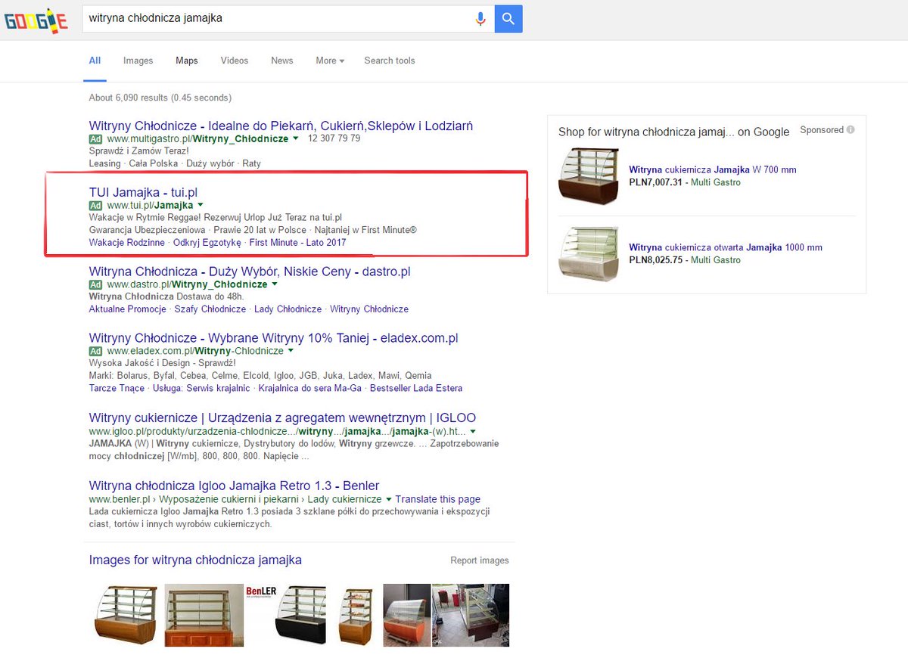Viewport: 908px width, 658px height.
Task: Click the blue magnifier search button
Action: point(508,19)
